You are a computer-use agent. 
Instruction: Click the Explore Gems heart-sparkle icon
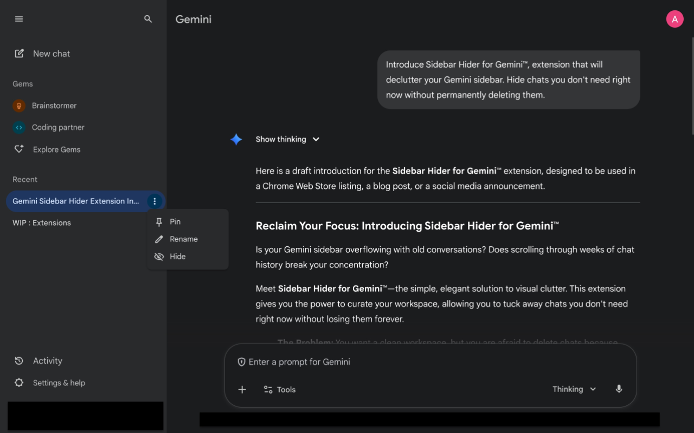click(19, 149)
